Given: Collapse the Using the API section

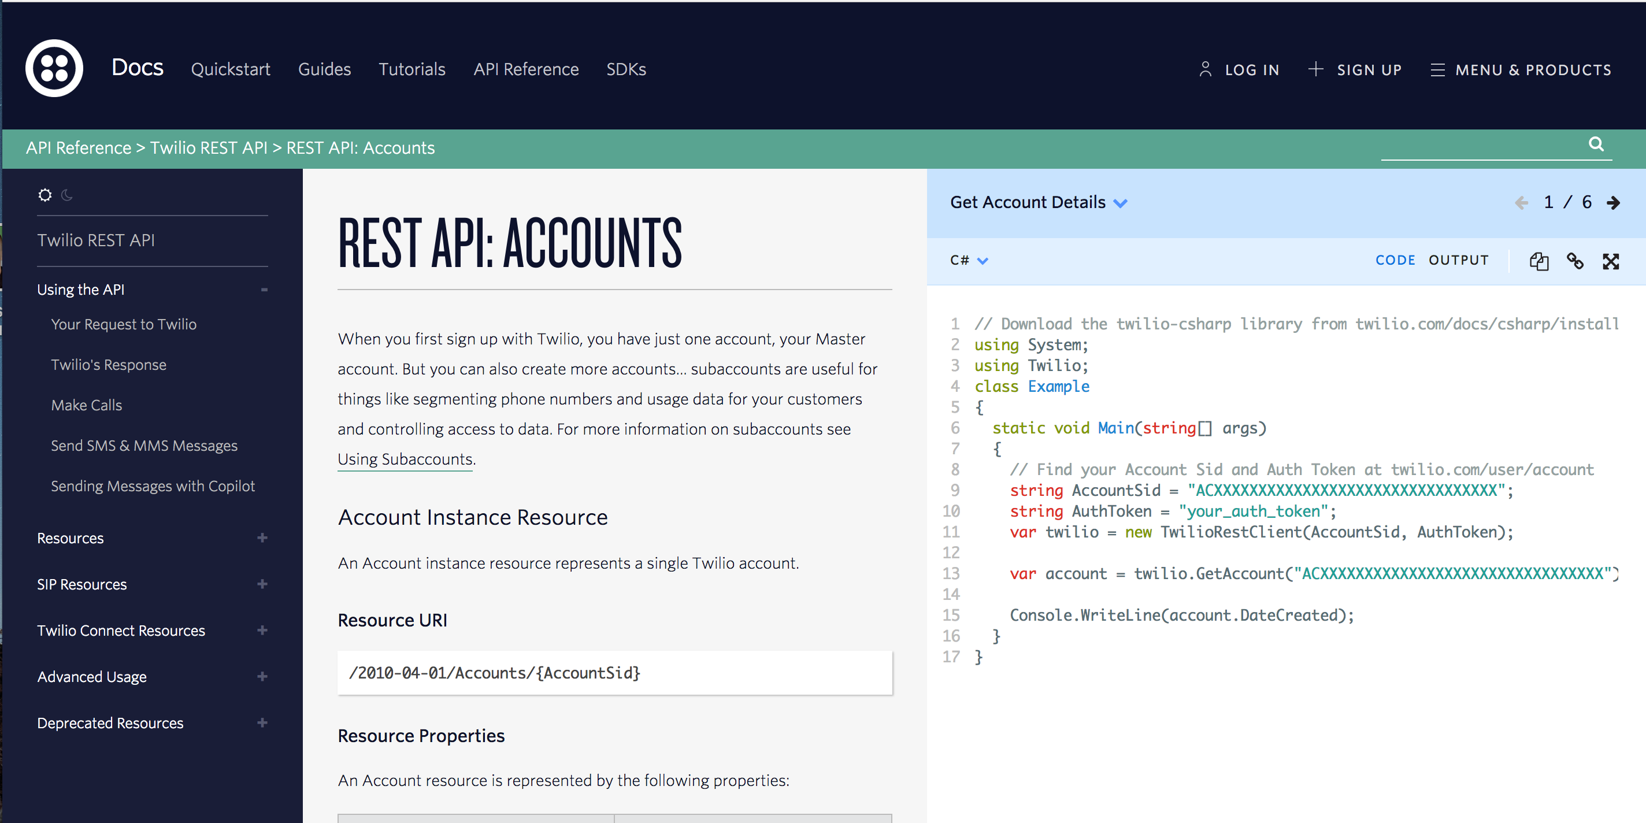Looking at the screenshot, I should [264, 290].
